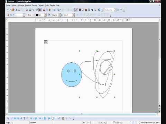Click the Open document folder icon
166x124 pixels.
(12, 10)
